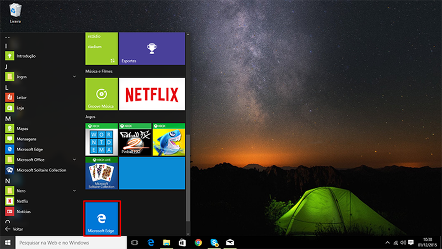
Task: Show hidden system tray icons
Action: coord(388,243)
